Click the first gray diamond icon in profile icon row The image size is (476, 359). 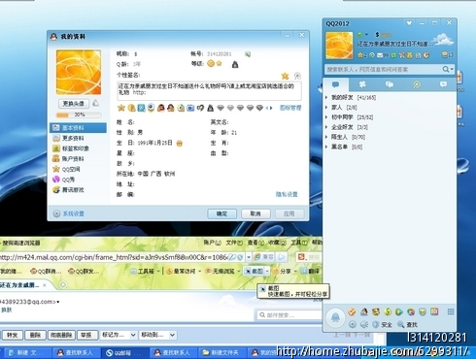tap(221, 108)
